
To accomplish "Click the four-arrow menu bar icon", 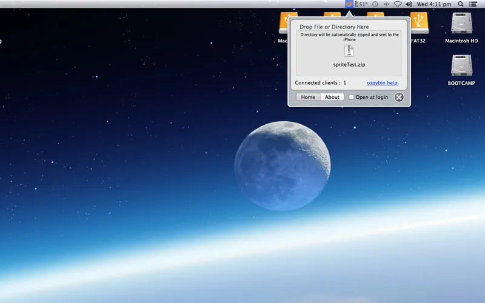I will click(387, 4).
